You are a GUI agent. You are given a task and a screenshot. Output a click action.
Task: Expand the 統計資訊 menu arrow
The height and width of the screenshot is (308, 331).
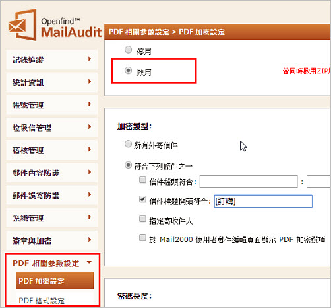(x=90, y=81)
